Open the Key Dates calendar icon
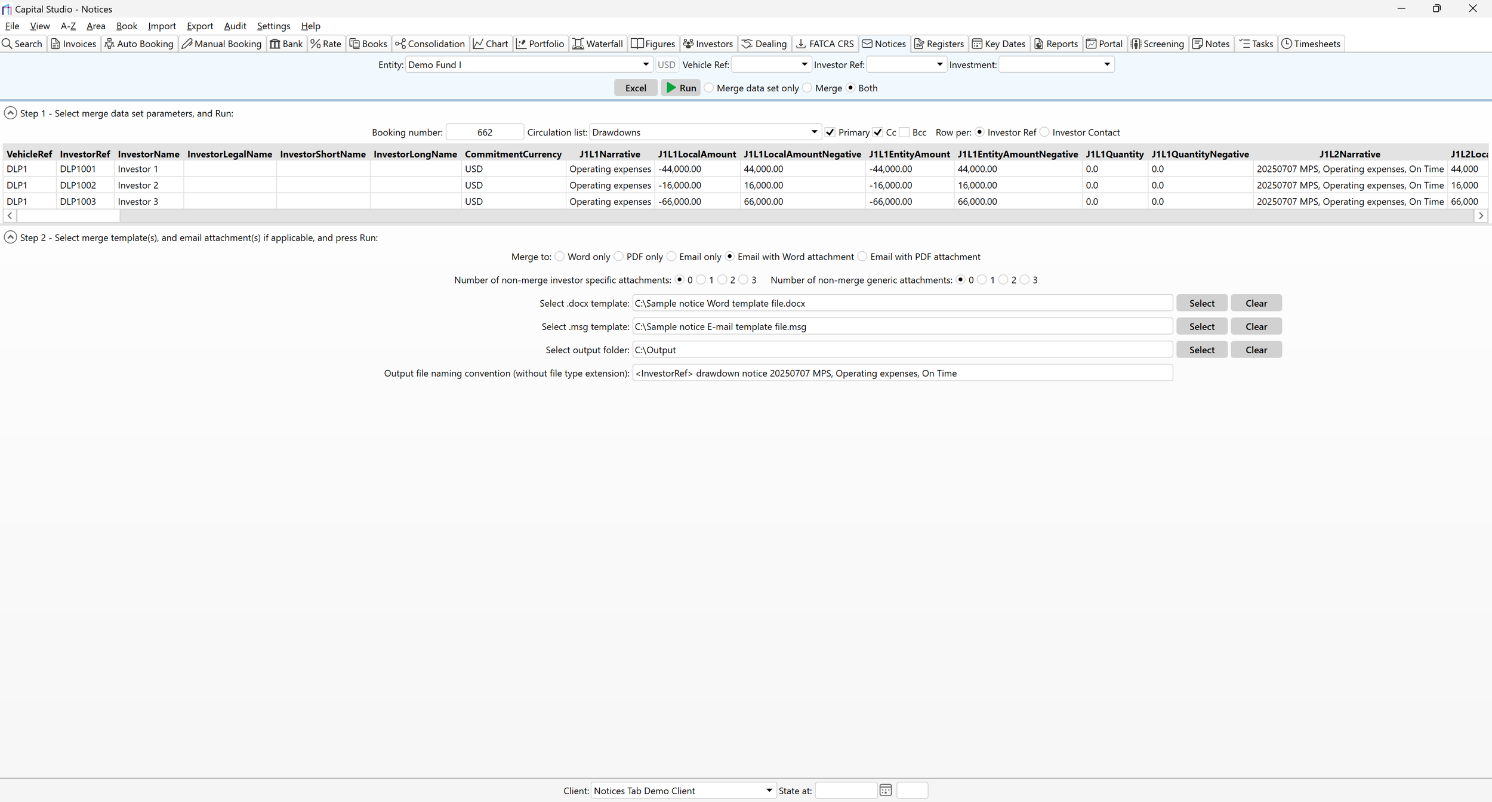This screenshot has width=1492, height=802. [x=977, y=44]
